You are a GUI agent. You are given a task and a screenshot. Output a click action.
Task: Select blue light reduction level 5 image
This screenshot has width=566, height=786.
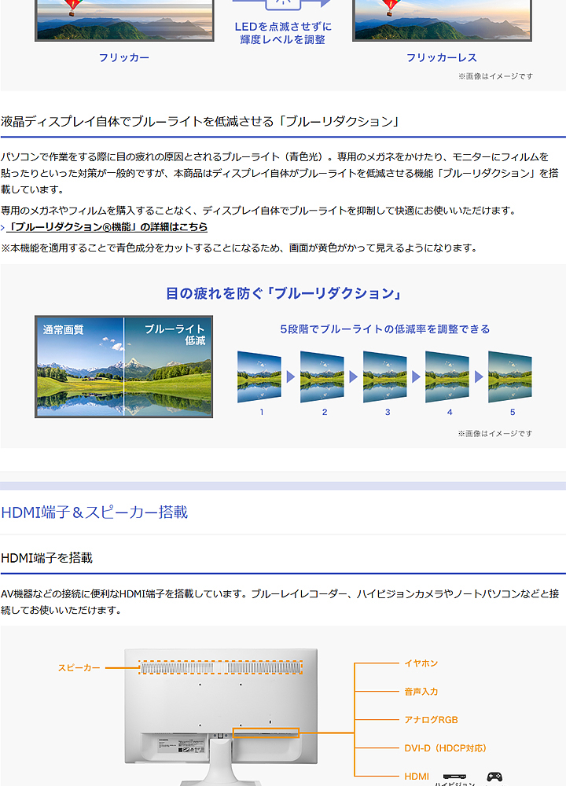point(510,377)
